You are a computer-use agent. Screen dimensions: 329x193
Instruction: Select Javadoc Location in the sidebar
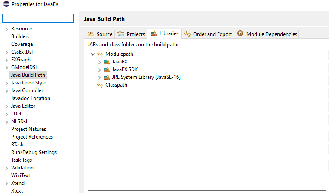31,98
